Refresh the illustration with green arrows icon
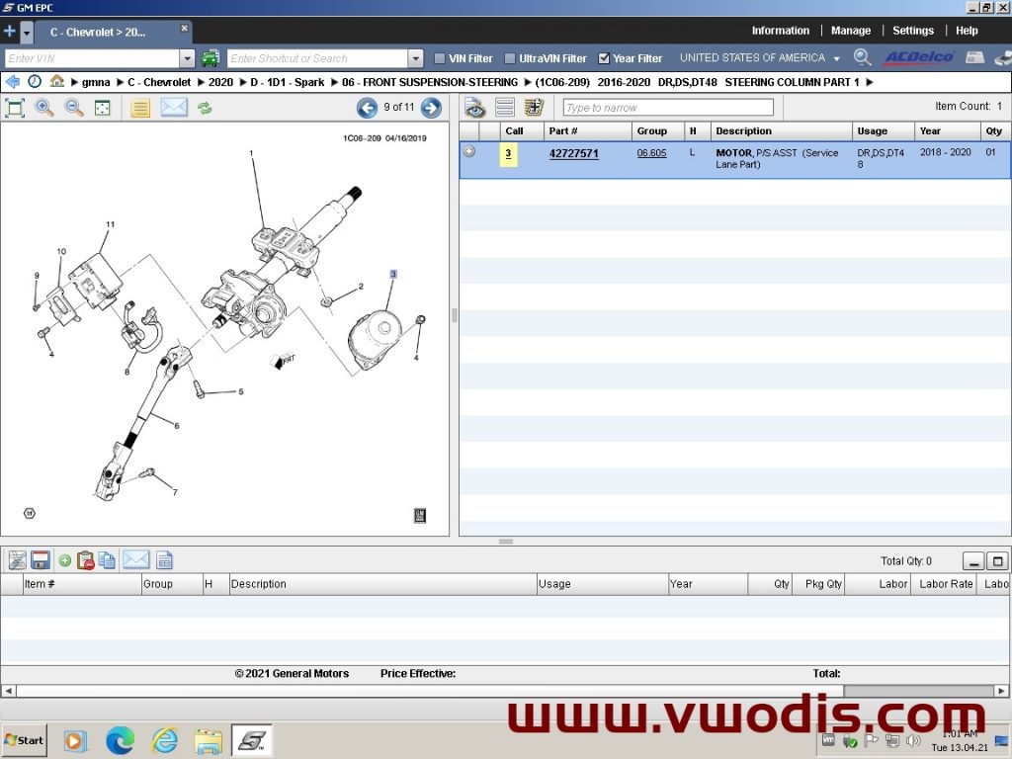The width and height of the screenshot is (1012, 759). click(205, 108)
